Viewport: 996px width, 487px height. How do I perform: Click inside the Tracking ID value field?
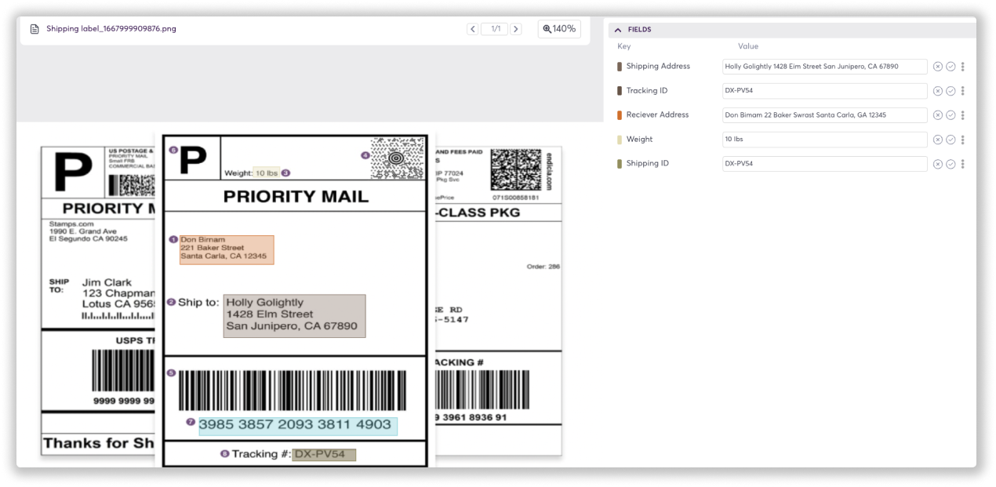click(x=824, y=90)
